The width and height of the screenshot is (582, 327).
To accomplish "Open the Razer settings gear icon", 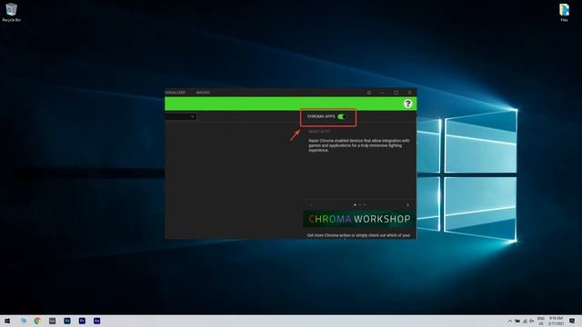I will (x=369, y=93).
